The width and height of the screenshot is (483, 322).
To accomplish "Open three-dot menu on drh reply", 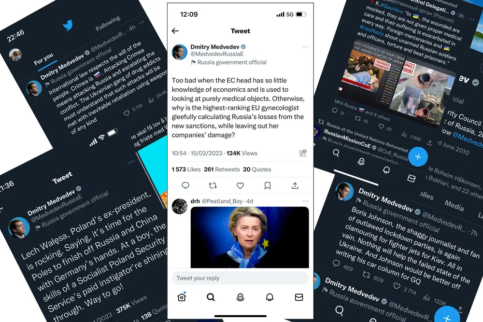I will (x=305, y=201).
